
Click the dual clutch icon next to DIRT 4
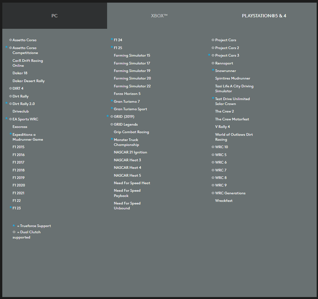pos(10,88)
